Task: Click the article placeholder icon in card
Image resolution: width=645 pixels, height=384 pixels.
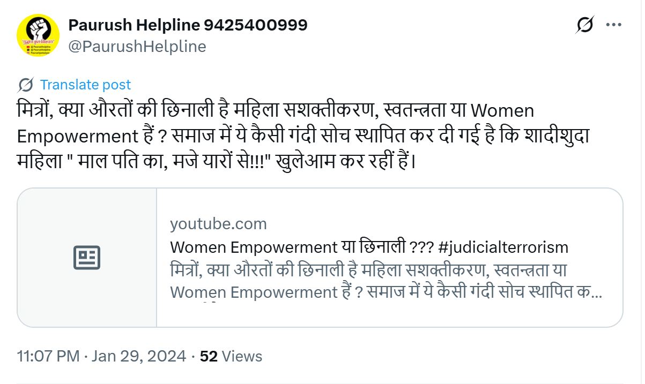Action: click(87, 258)
